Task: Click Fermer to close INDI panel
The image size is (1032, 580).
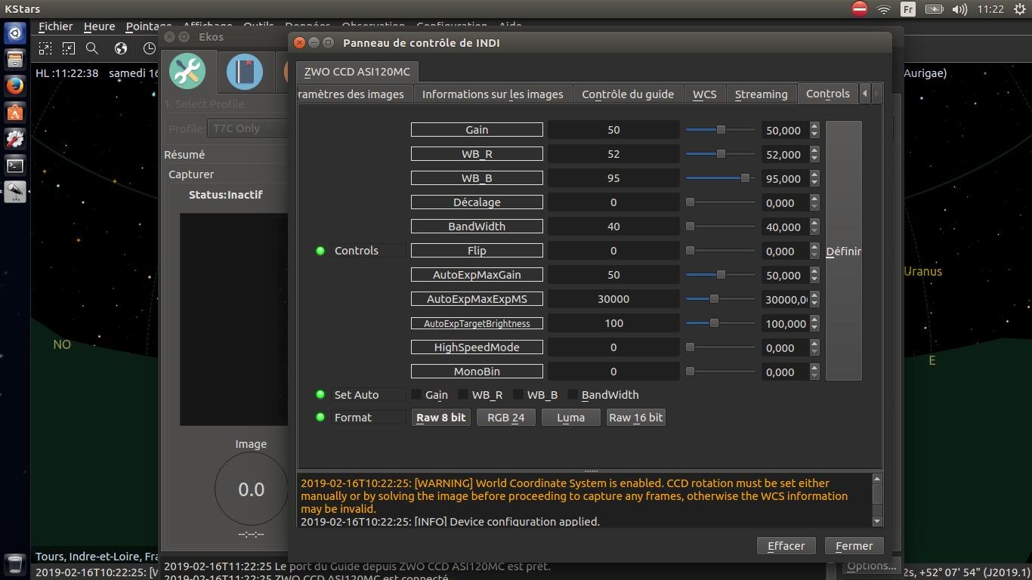Action: [854, 546]
